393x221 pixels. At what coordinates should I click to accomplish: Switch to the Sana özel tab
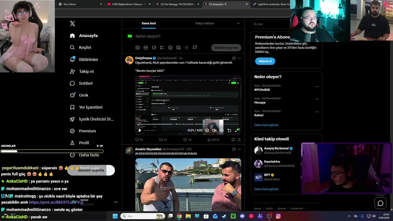pos(149,23)
